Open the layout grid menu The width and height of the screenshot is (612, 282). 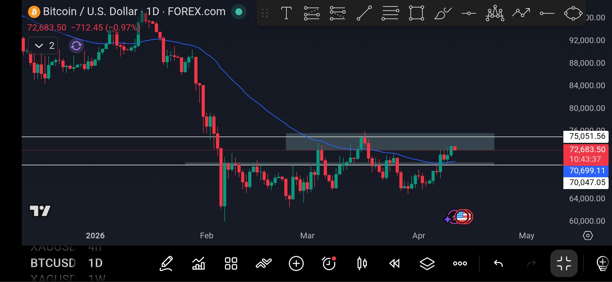pyautogui.click(x=231, y=263)
